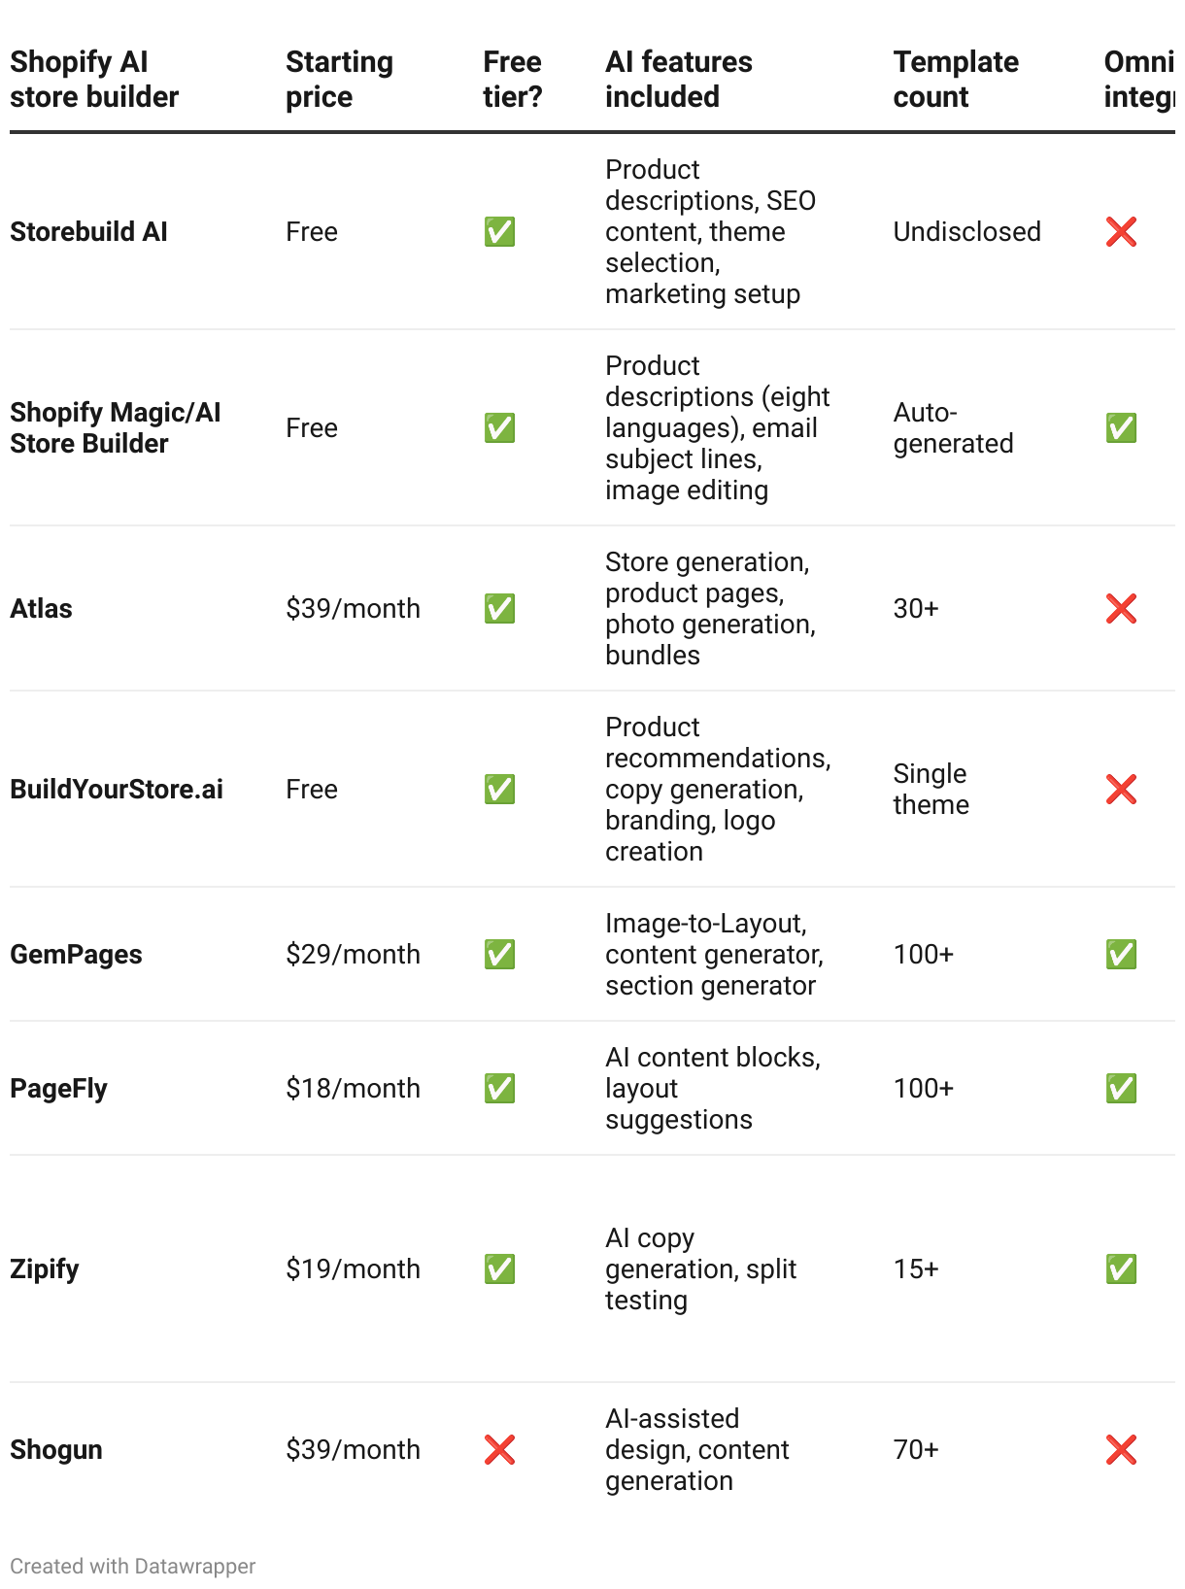The width and height of the screenshot is (1185, 1589).
Task: Click the Template count column header
Action: click(955, 80)
